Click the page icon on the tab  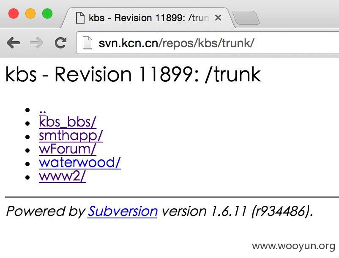click(80, 18)
